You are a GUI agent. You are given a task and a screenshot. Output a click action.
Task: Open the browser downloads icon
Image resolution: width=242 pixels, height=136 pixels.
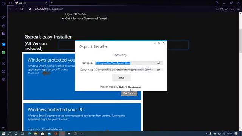[233, 9]
